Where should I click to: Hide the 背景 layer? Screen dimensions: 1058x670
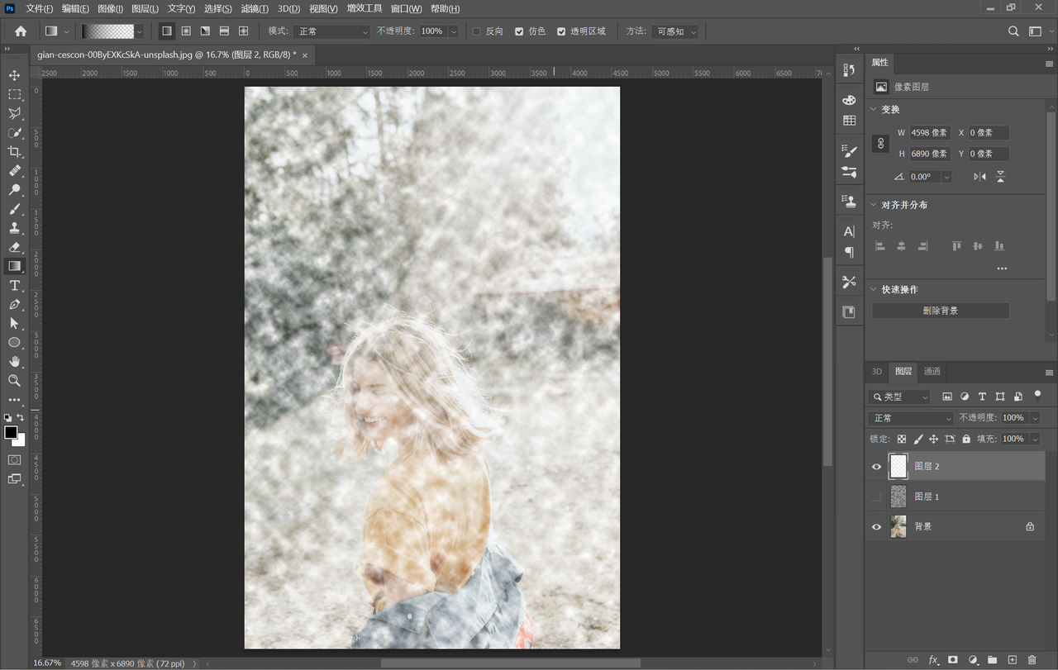(876, 527)
